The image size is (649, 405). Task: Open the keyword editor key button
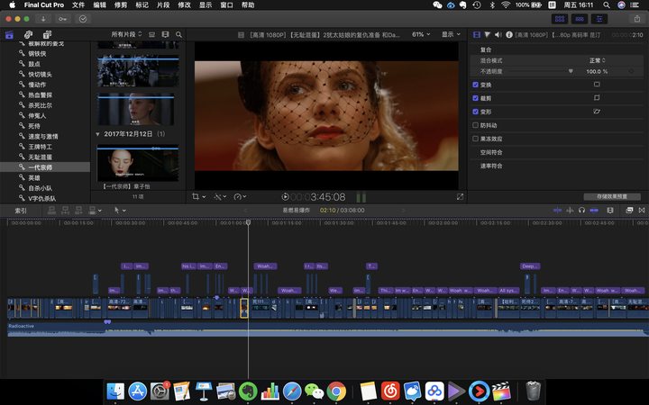(63, 19)
